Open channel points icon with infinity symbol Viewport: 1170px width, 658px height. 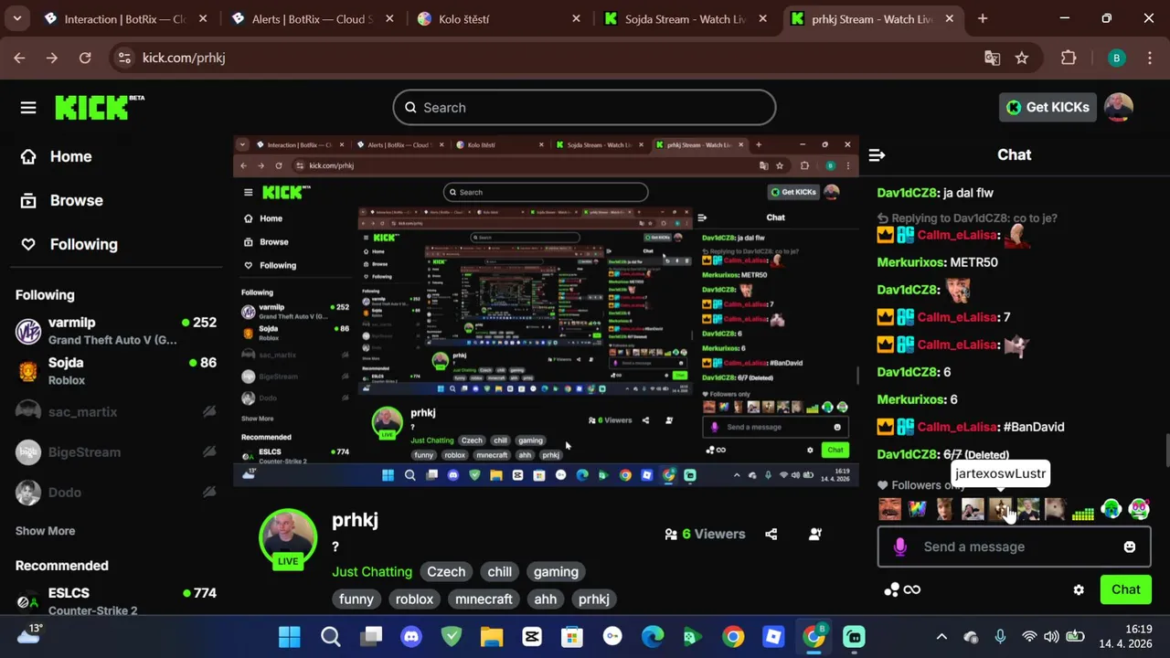coord(902,590)
